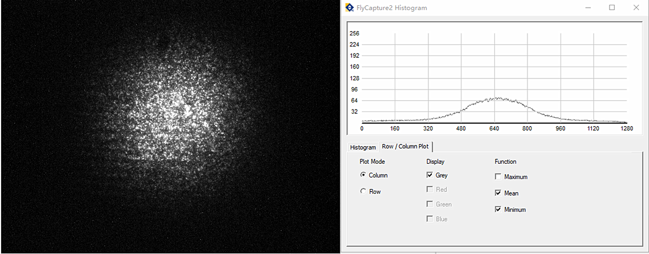Uncheck the Grey display checkbox
Image resolution: width=649 pixels, height=254 pixels.
pos(430,175)
